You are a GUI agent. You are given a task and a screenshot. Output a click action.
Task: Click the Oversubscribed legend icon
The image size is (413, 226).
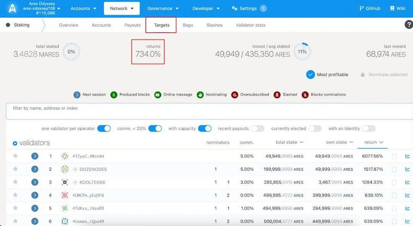tap(234, 95)
